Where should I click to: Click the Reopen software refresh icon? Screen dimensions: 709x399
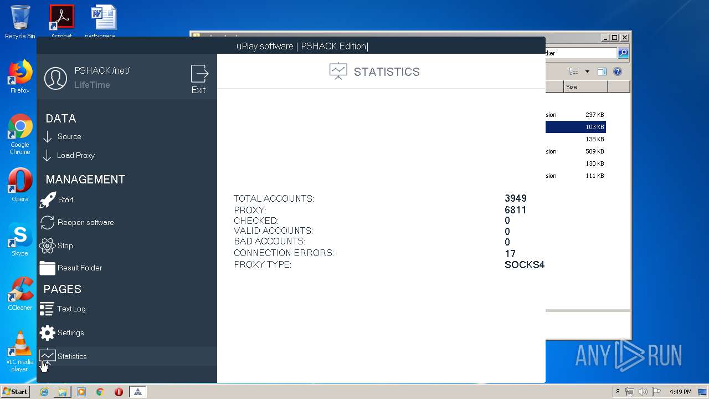(48, 223)
